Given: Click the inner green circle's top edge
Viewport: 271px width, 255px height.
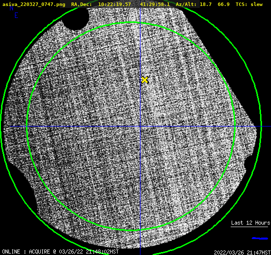Looking at the screenshot, I should (131, 22).
